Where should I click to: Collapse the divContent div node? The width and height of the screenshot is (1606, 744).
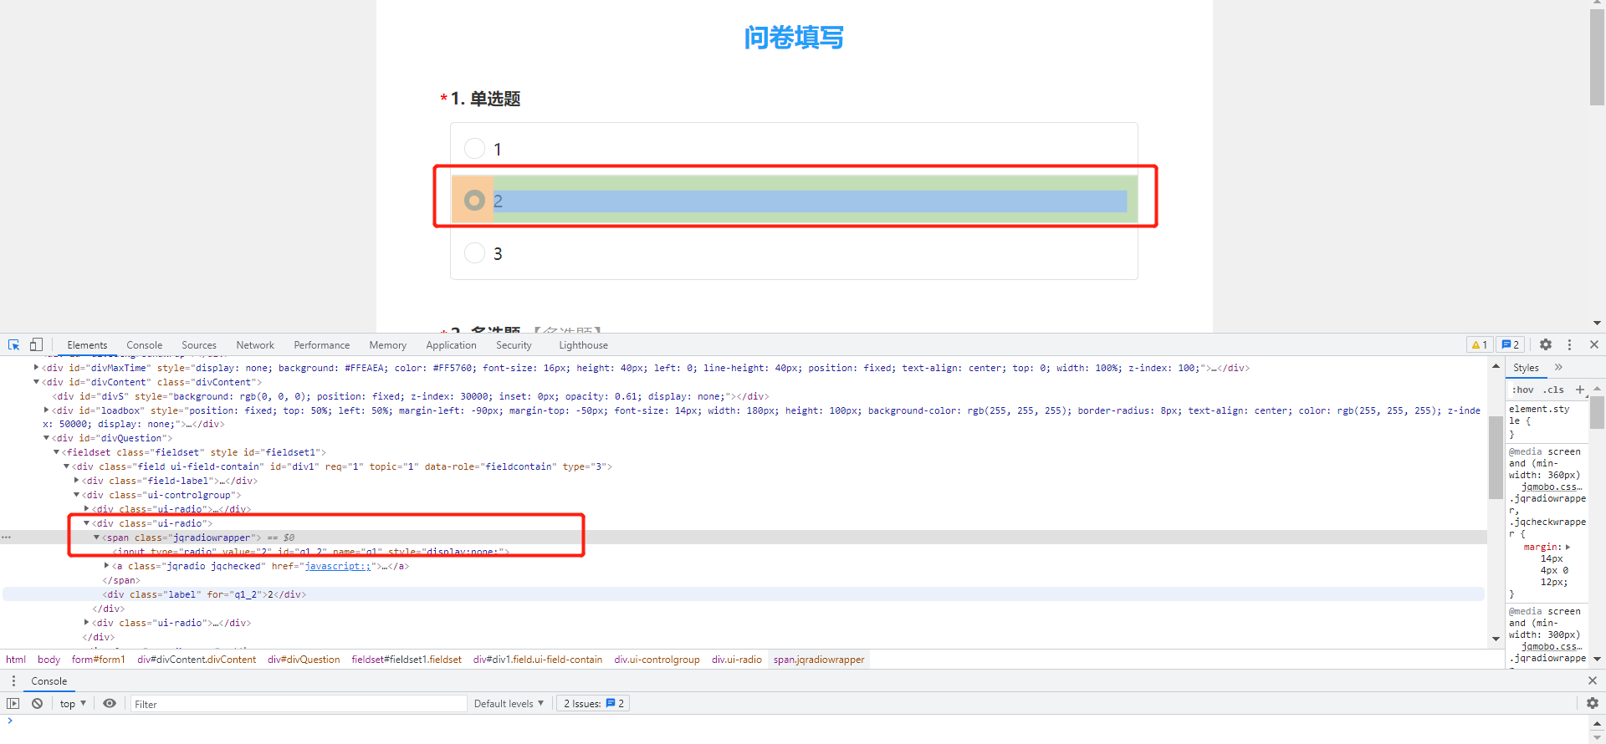36,381
